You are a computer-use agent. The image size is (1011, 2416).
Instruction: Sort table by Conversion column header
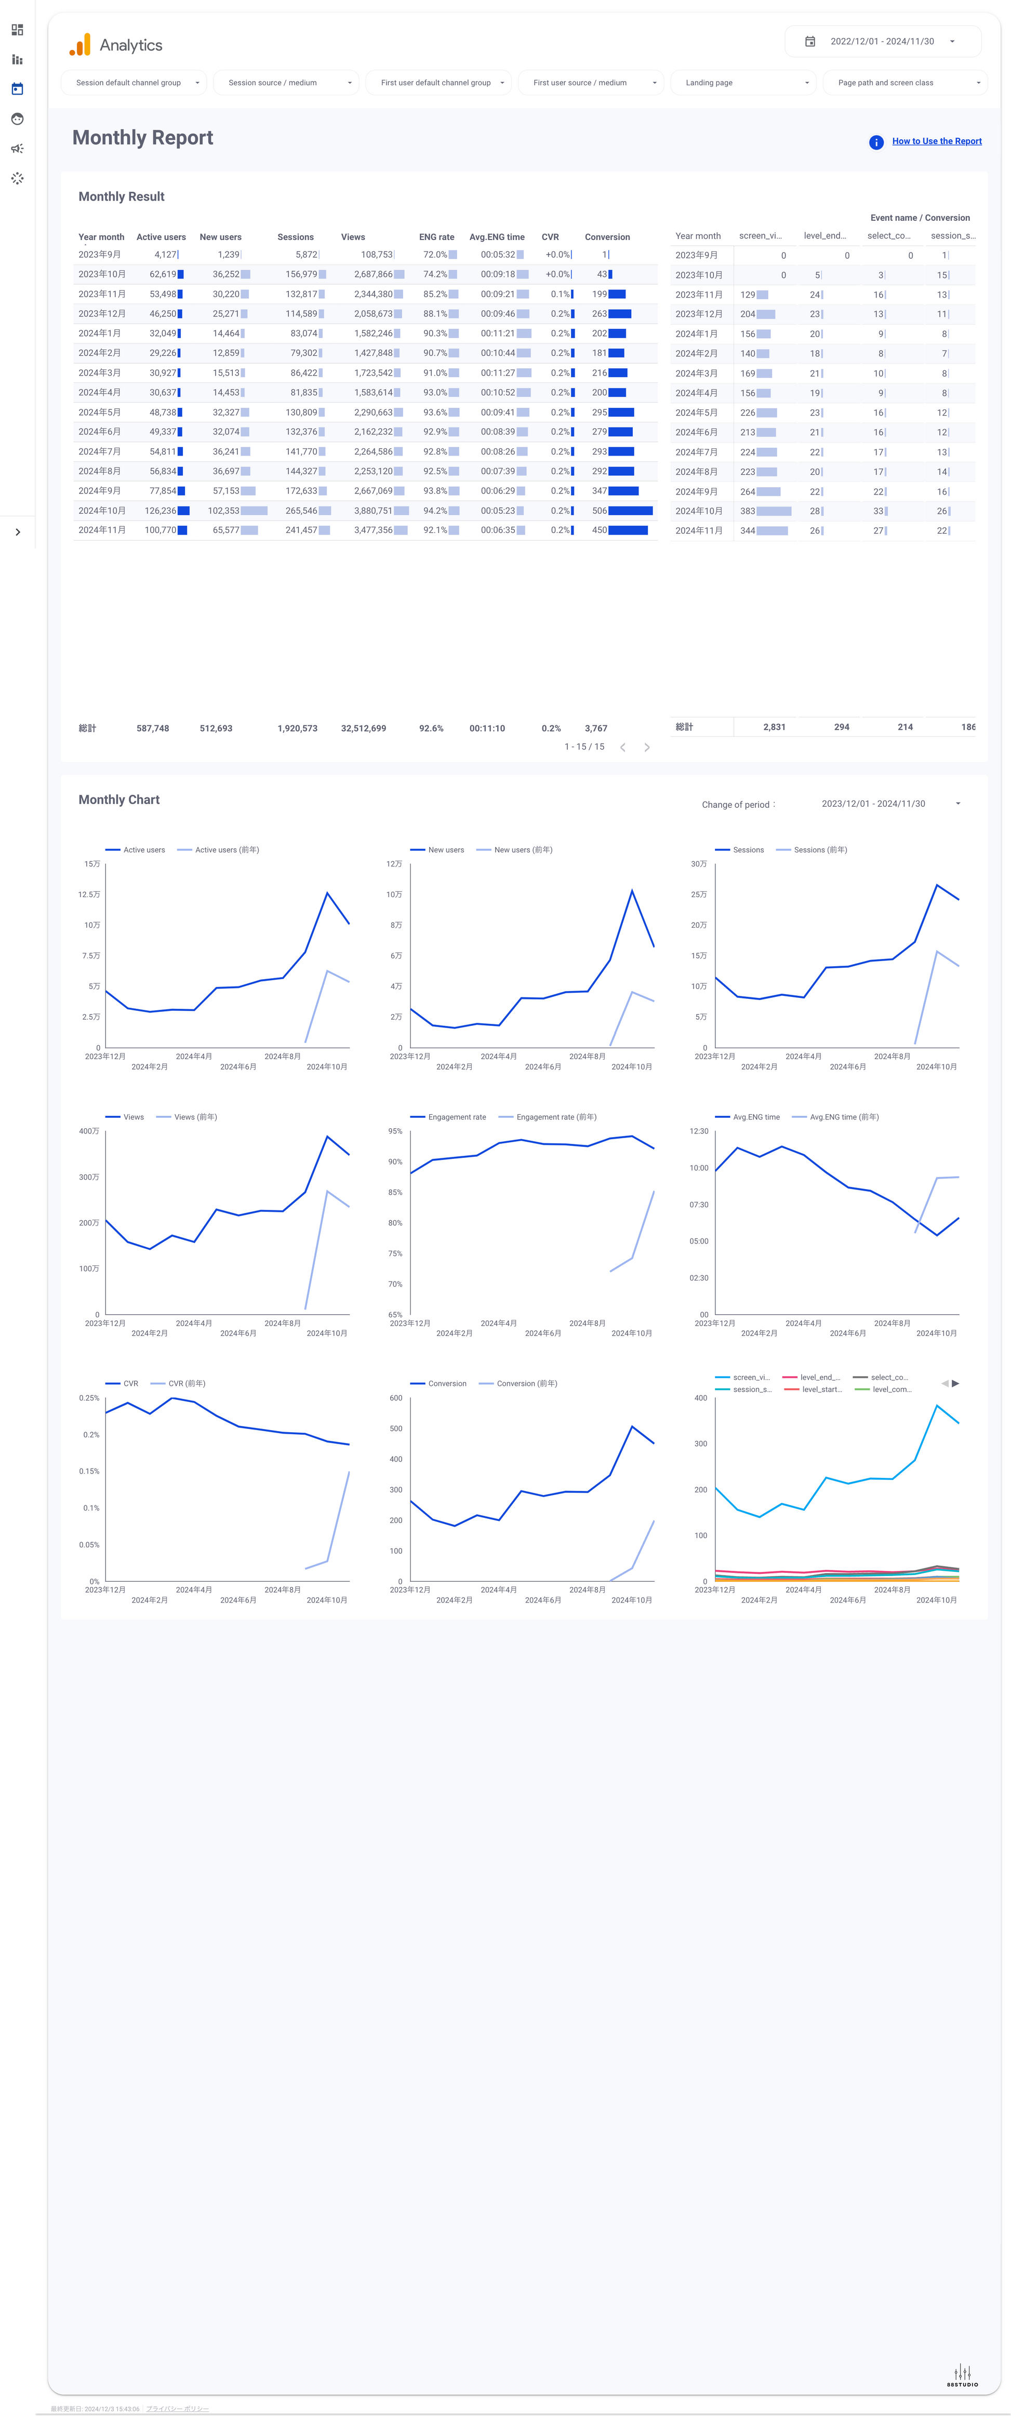607,237
